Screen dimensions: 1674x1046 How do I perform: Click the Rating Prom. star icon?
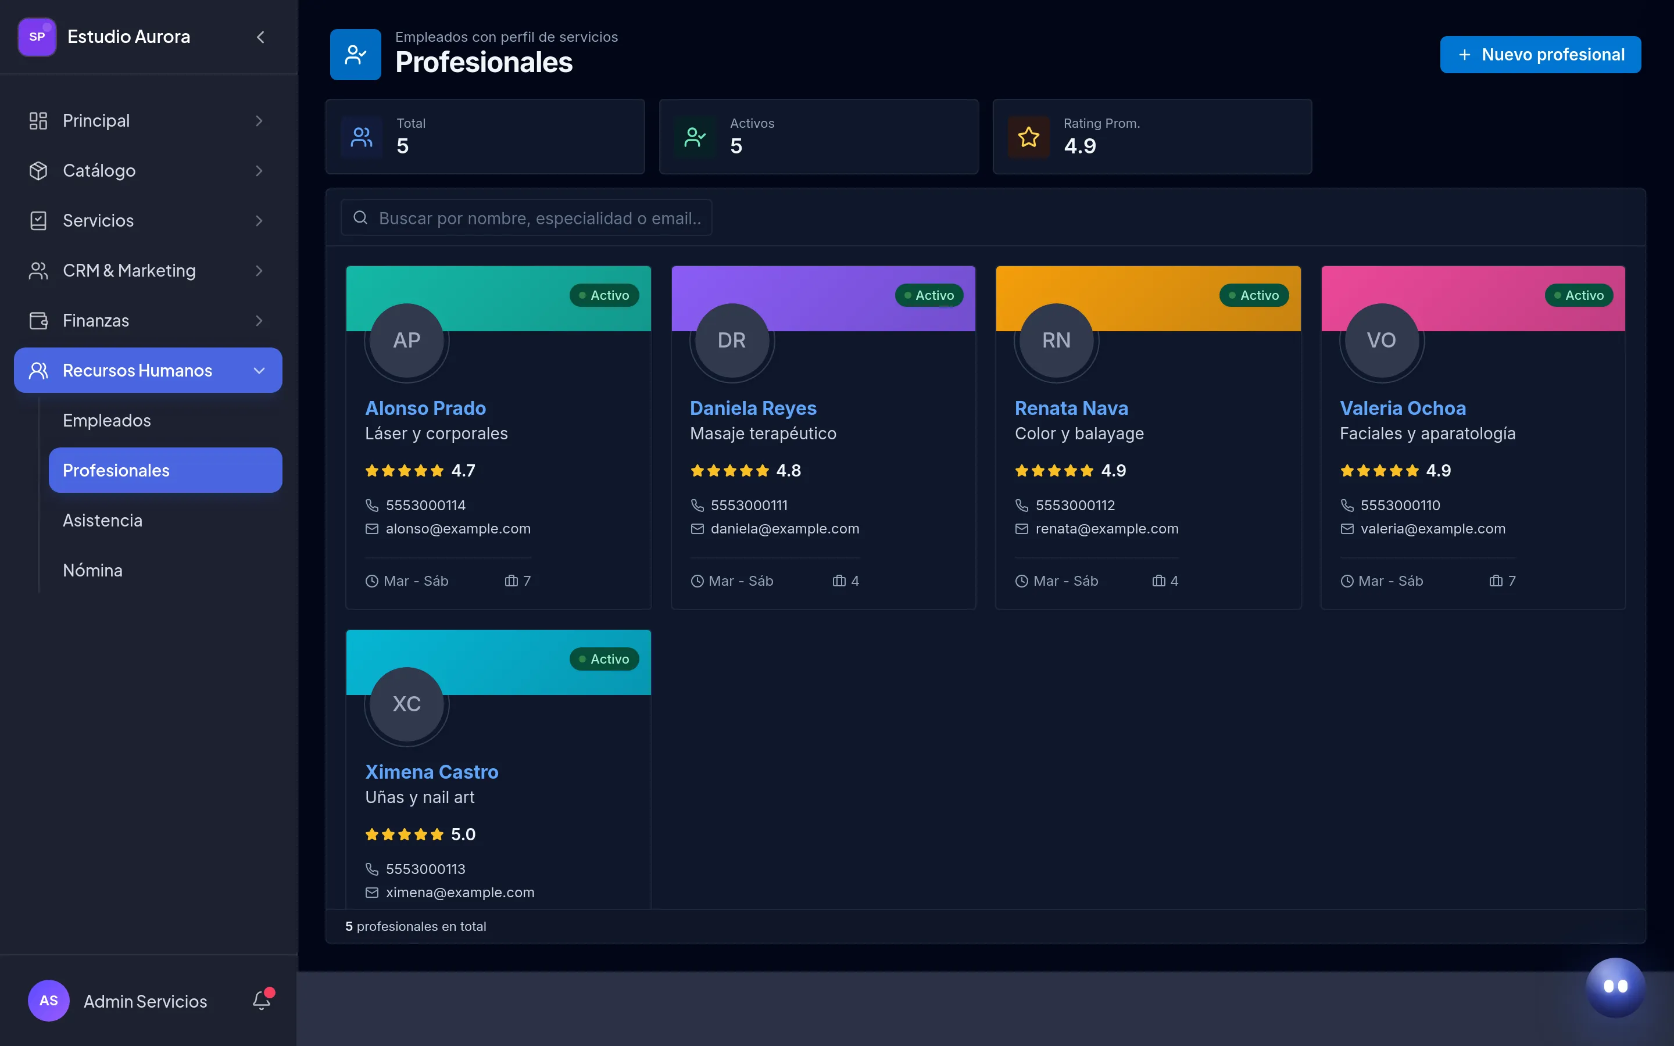tap(1029, 137)
